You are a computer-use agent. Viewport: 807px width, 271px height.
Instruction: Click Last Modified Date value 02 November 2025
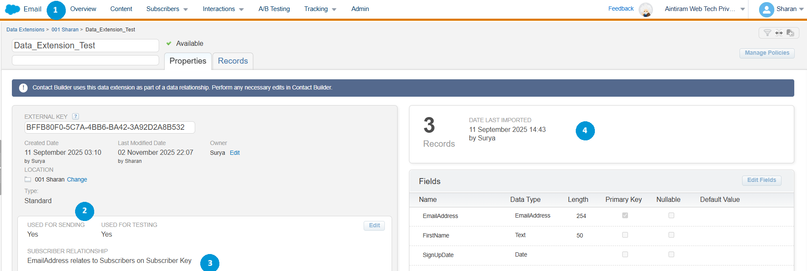[155, 153]
